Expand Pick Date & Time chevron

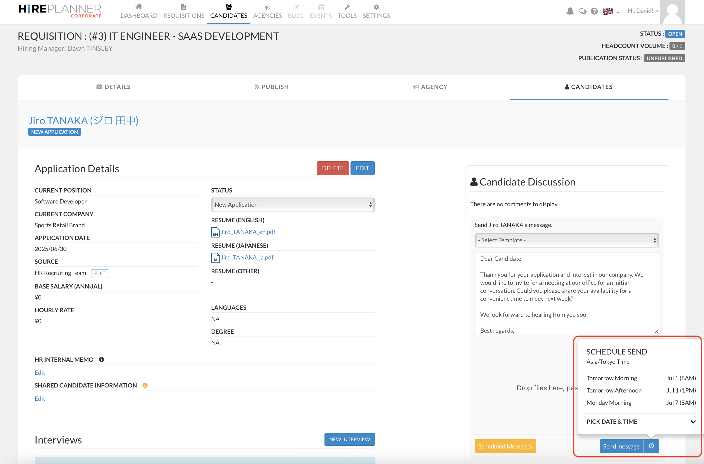point(693,422)
